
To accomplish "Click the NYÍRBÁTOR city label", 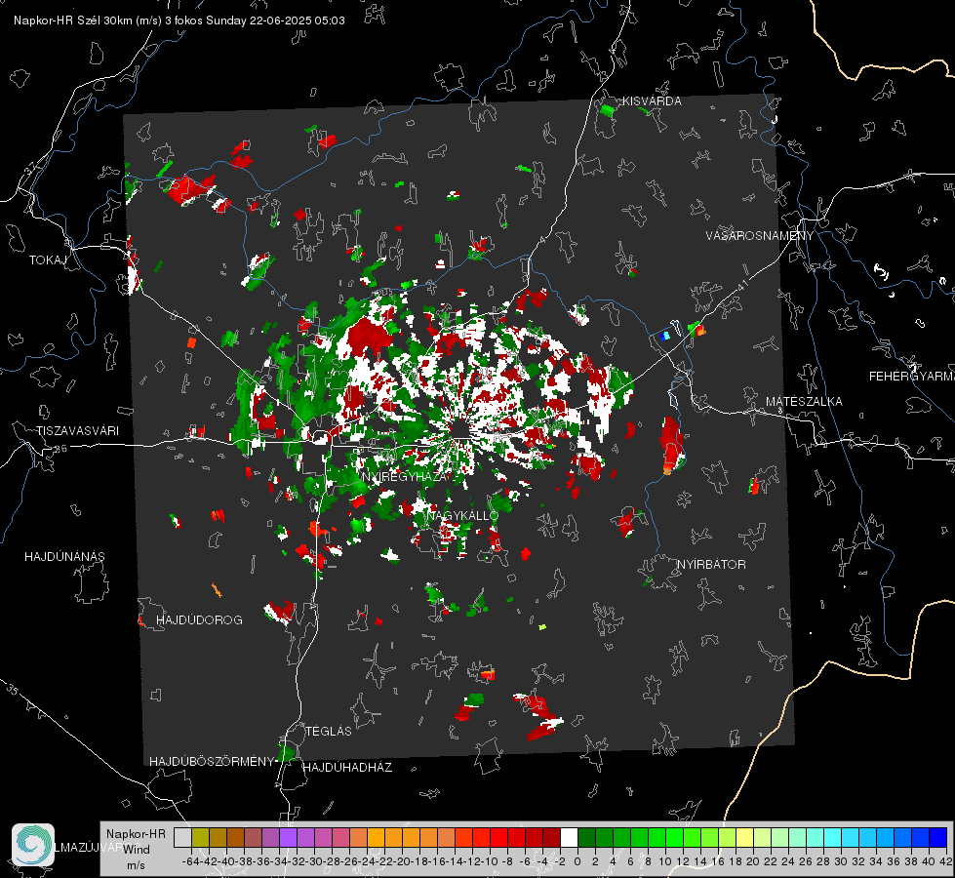I will coord(711,565).
